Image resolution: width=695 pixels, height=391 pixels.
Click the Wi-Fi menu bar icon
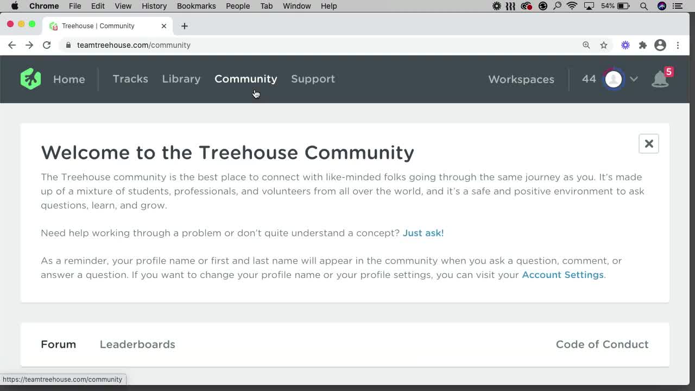click(x=572, y=6)
